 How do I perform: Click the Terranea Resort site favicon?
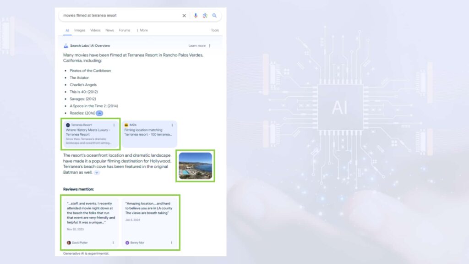pos(68,125)
